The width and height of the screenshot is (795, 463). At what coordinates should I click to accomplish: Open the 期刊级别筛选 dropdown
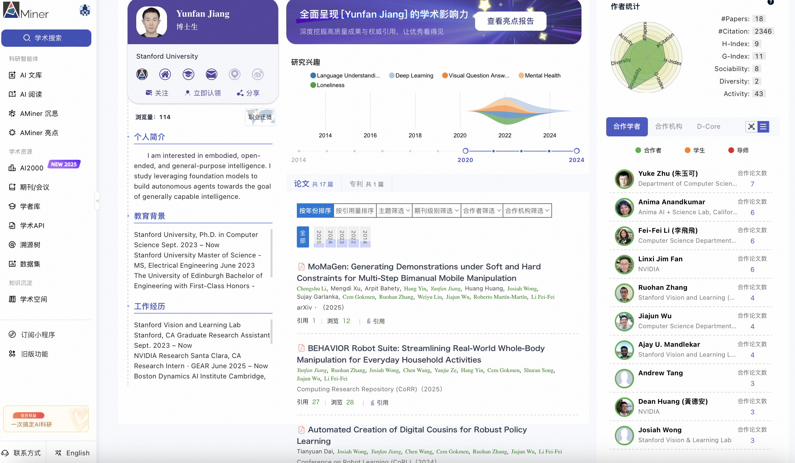[x=436, y=211]
